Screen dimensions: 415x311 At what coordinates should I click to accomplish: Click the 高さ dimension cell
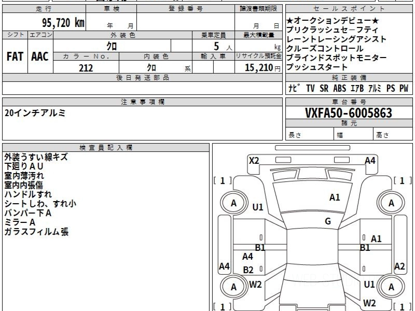(393, 134)
